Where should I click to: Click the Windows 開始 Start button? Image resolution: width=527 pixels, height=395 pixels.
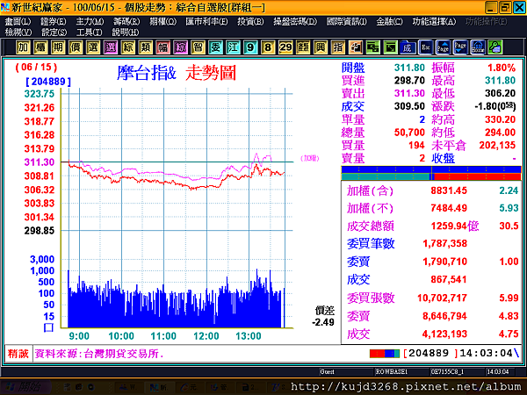pos(25,387)
